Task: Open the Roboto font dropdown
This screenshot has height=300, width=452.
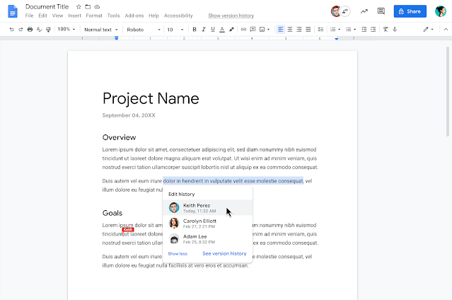Action: point(142,30)
